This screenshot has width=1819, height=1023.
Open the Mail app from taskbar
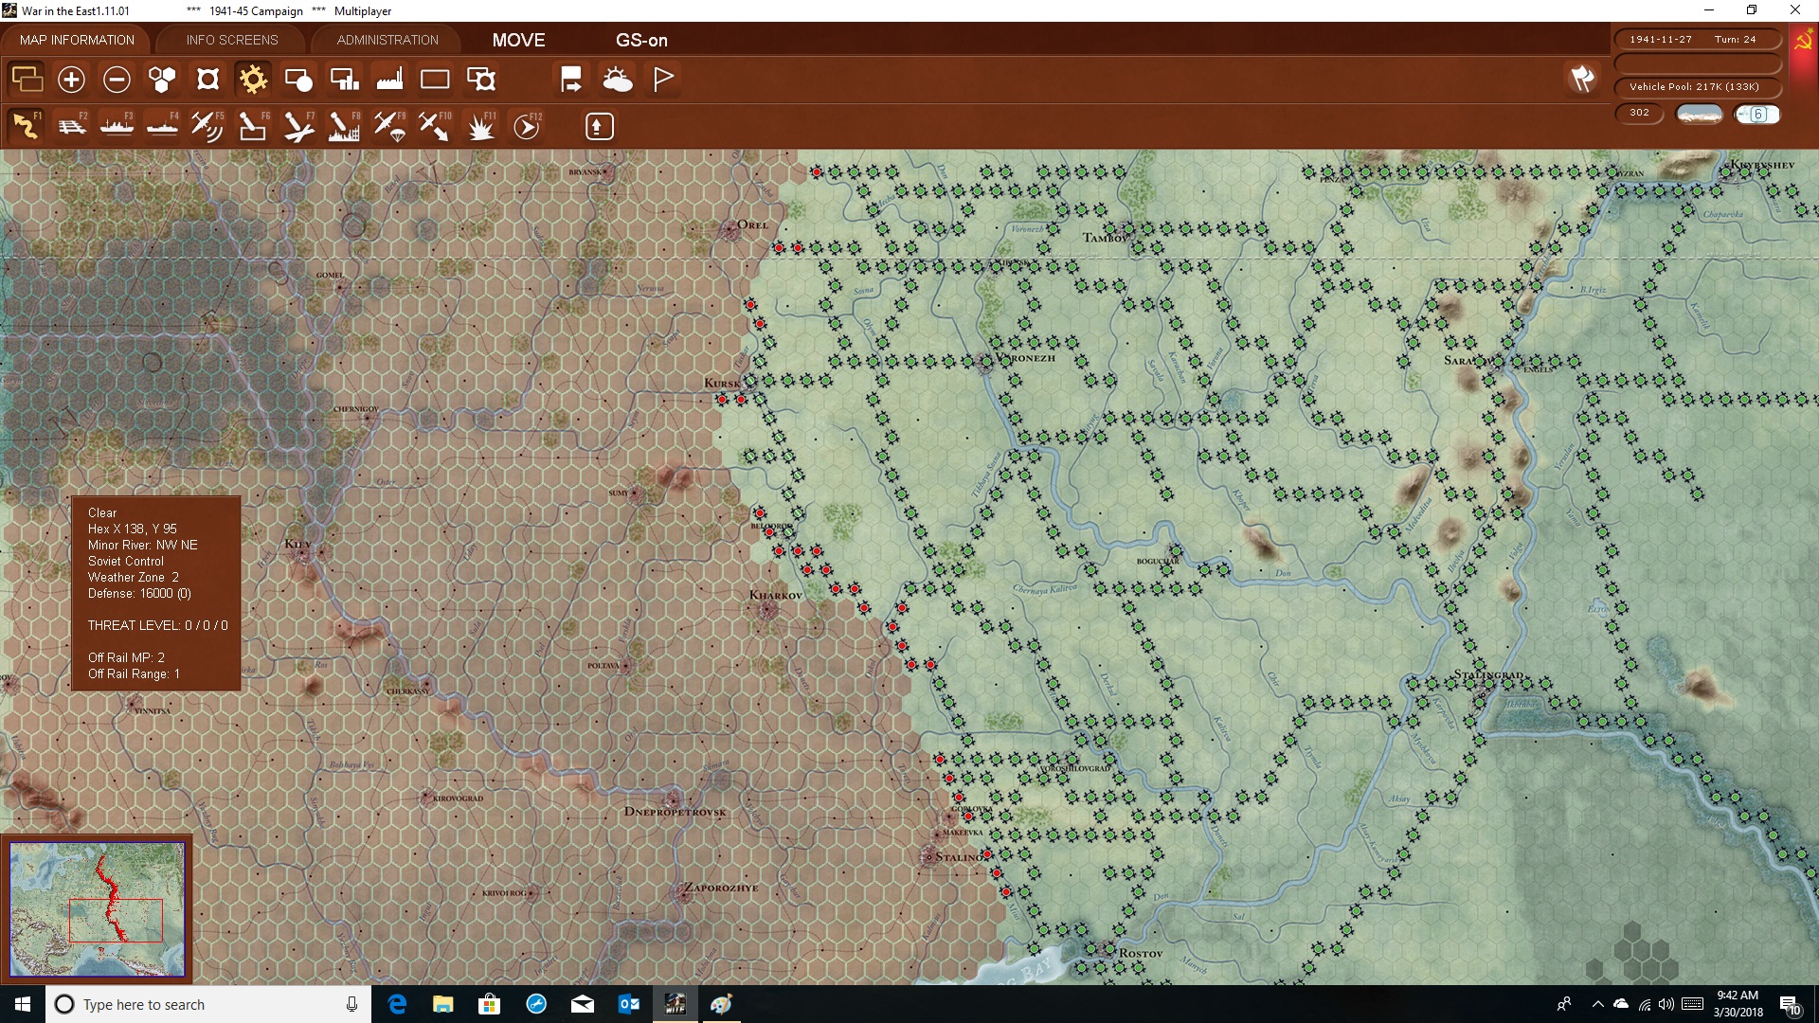coord(583,1004)
